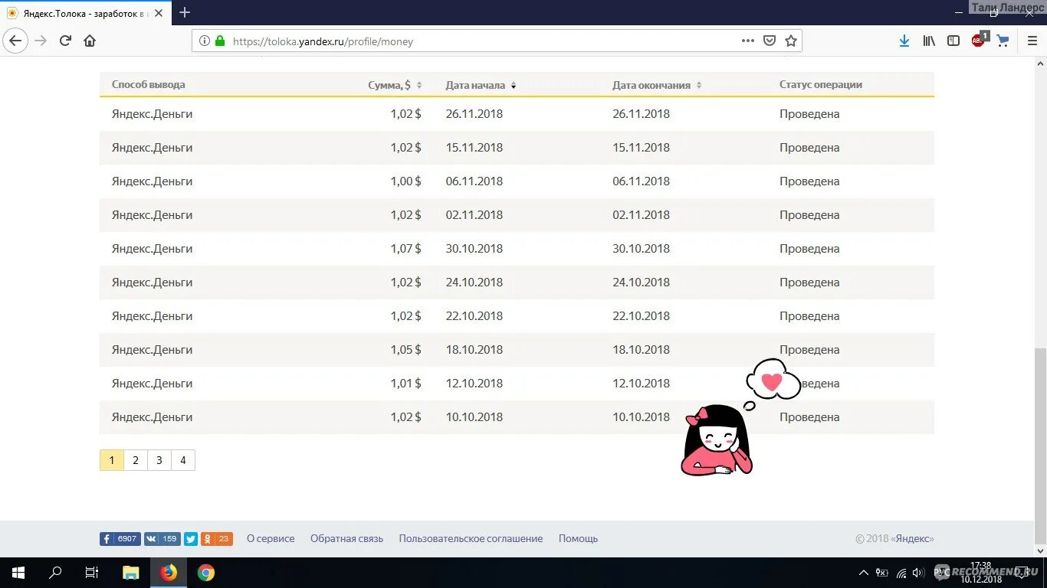This screenshot has width=1047, height=588.
Task: Click start date 22.10.2018
Action: (474, 316)
